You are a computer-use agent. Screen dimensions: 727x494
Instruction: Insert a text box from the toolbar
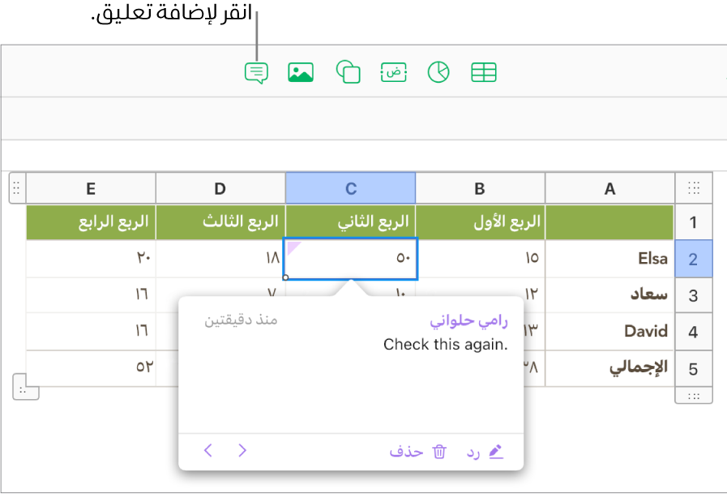[x=393, y=71]
